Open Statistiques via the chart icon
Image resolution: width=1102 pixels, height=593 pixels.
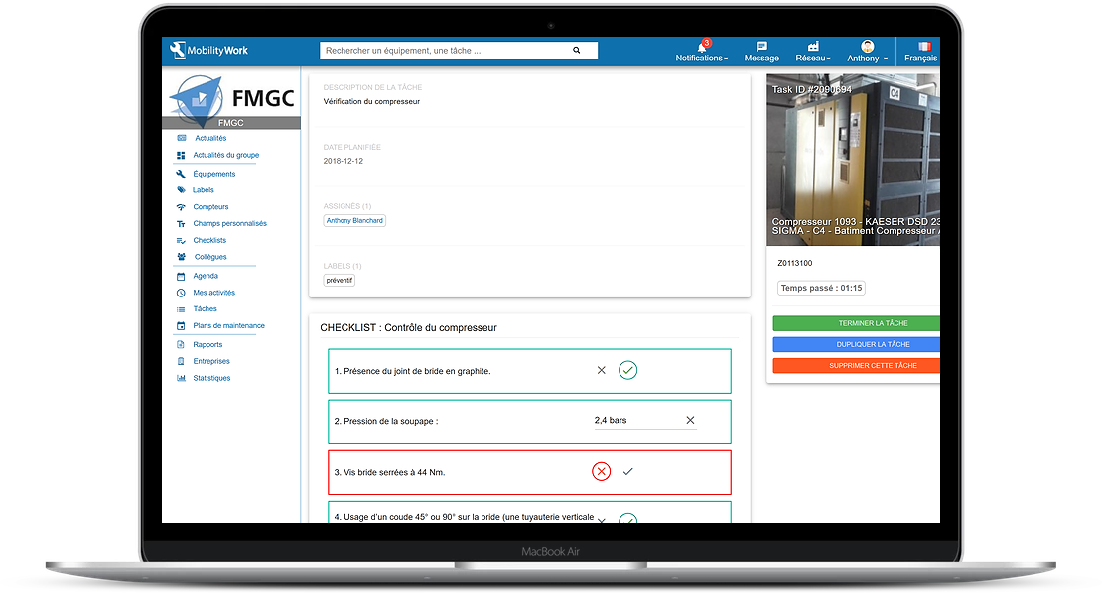coord(181,377)
